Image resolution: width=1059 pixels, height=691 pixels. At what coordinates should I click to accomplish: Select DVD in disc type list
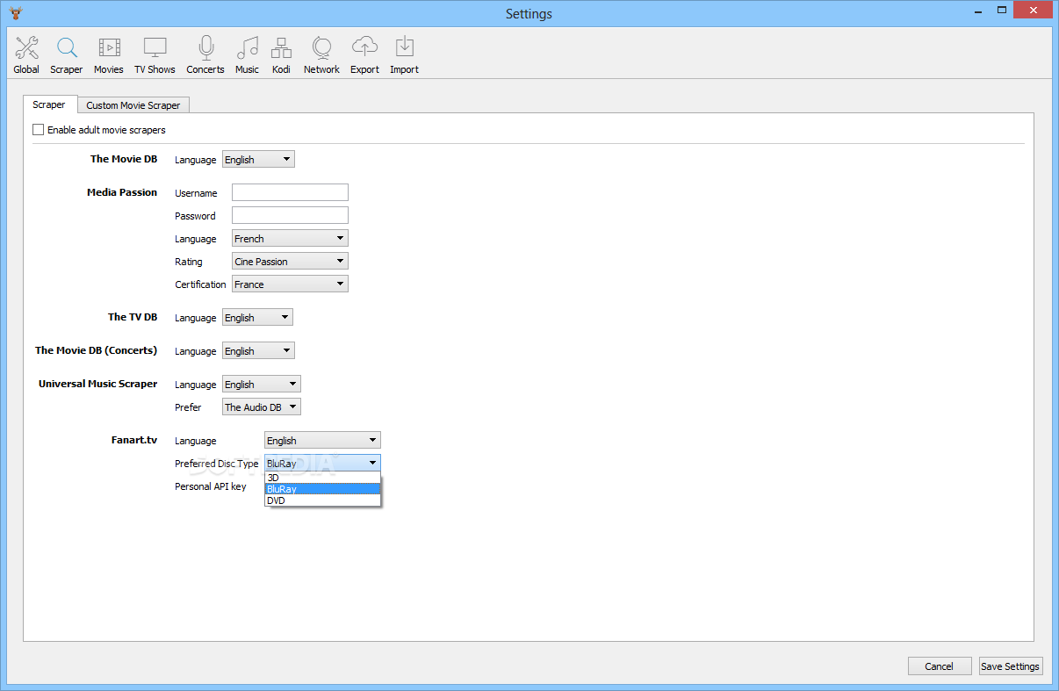(x=322, y=500)
